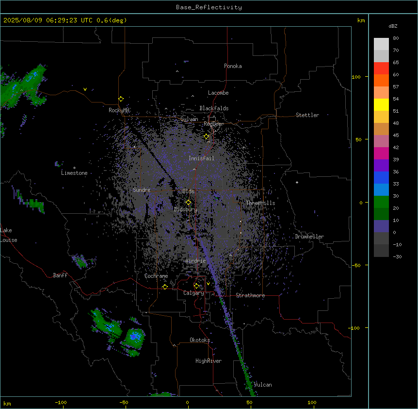Select the bright green 20-30 dBZ legend swatch

(x=381, y=202)
